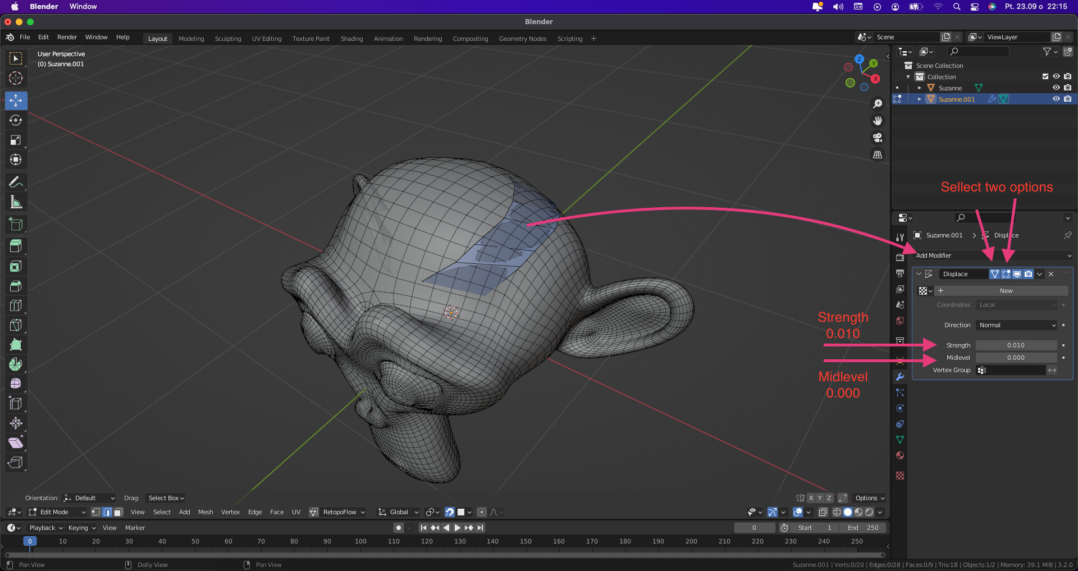1078x571 pixels.
Task: Toggle Displace modifier On Cage option
Action: [x=994, y=274]
